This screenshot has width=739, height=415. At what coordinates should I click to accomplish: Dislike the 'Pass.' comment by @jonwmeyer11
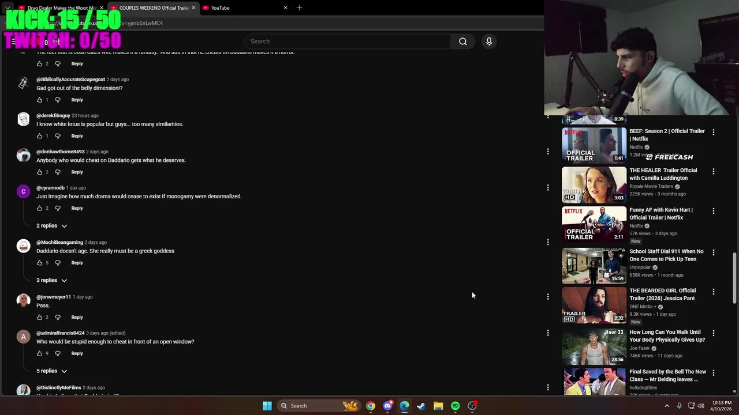coord(58,318)
